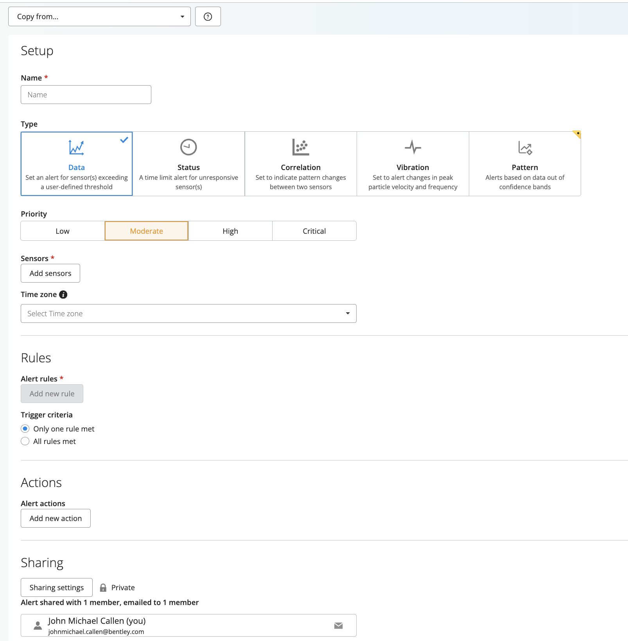The width and height of the screenshot is (628, 641).
Task: Expand the Select Time zone dropdown
Action: click(188, 313)
